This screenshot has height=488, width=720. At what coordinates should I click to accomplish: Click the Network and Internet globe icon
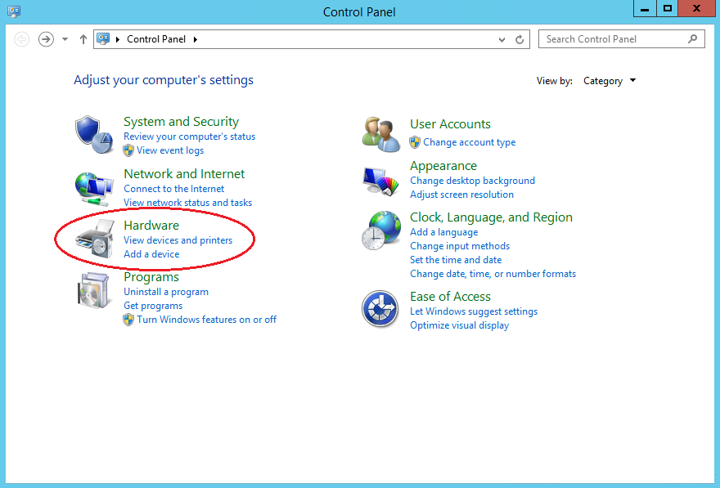(x=94, y=186)
